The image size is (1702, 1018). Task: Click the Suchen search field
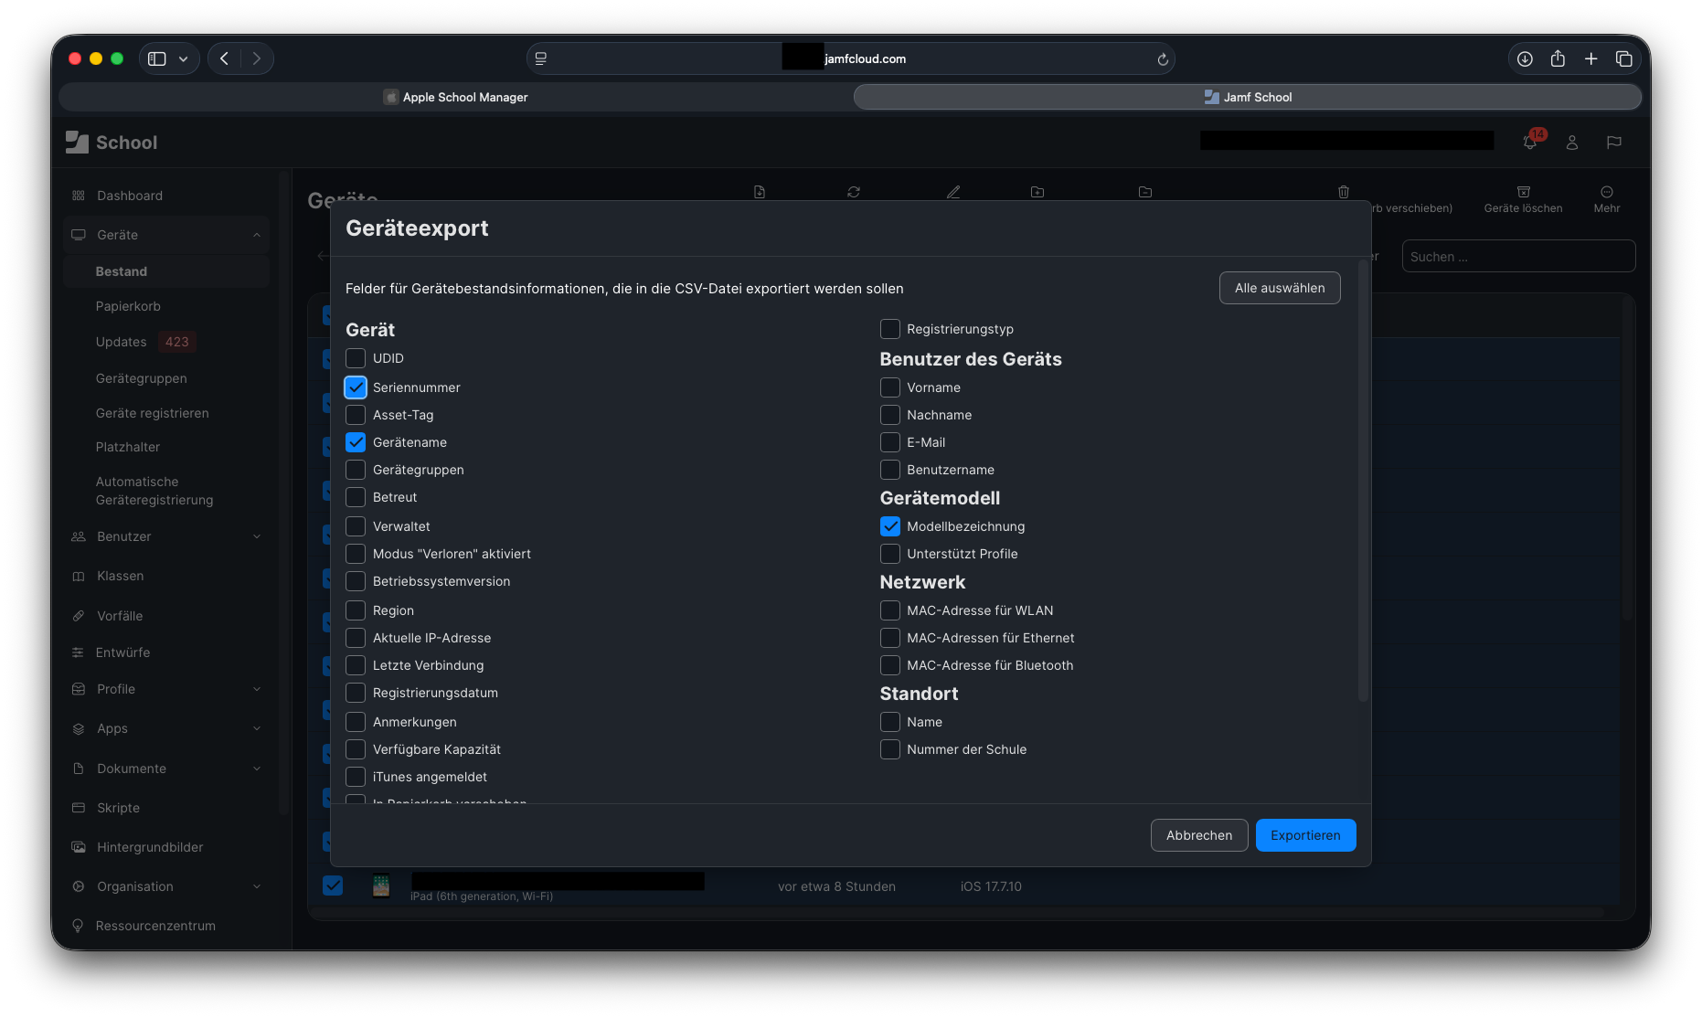pyautogui.click(x=1517, y=257)
